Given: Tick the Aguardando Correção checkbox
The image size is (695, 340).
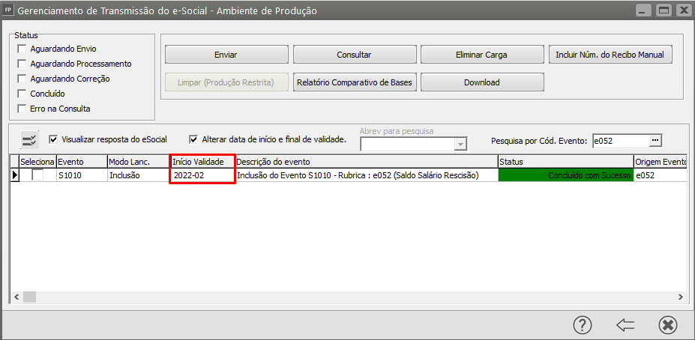Looking at the screenshot, I should point(21,79).
